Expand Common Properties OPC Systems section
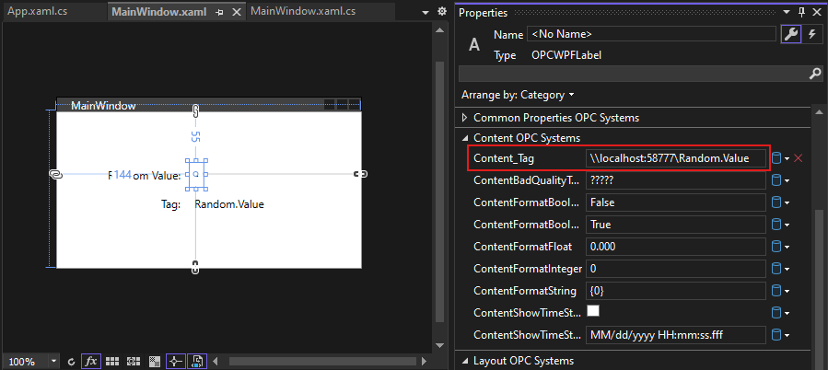The width and height of the screenshot is (828, 370). [x=463, y=118]
